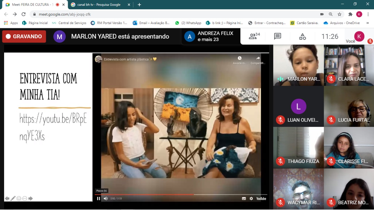Click the YouTube logo in player
Screen dimensions: 374x210
click(x=261, y=199)
